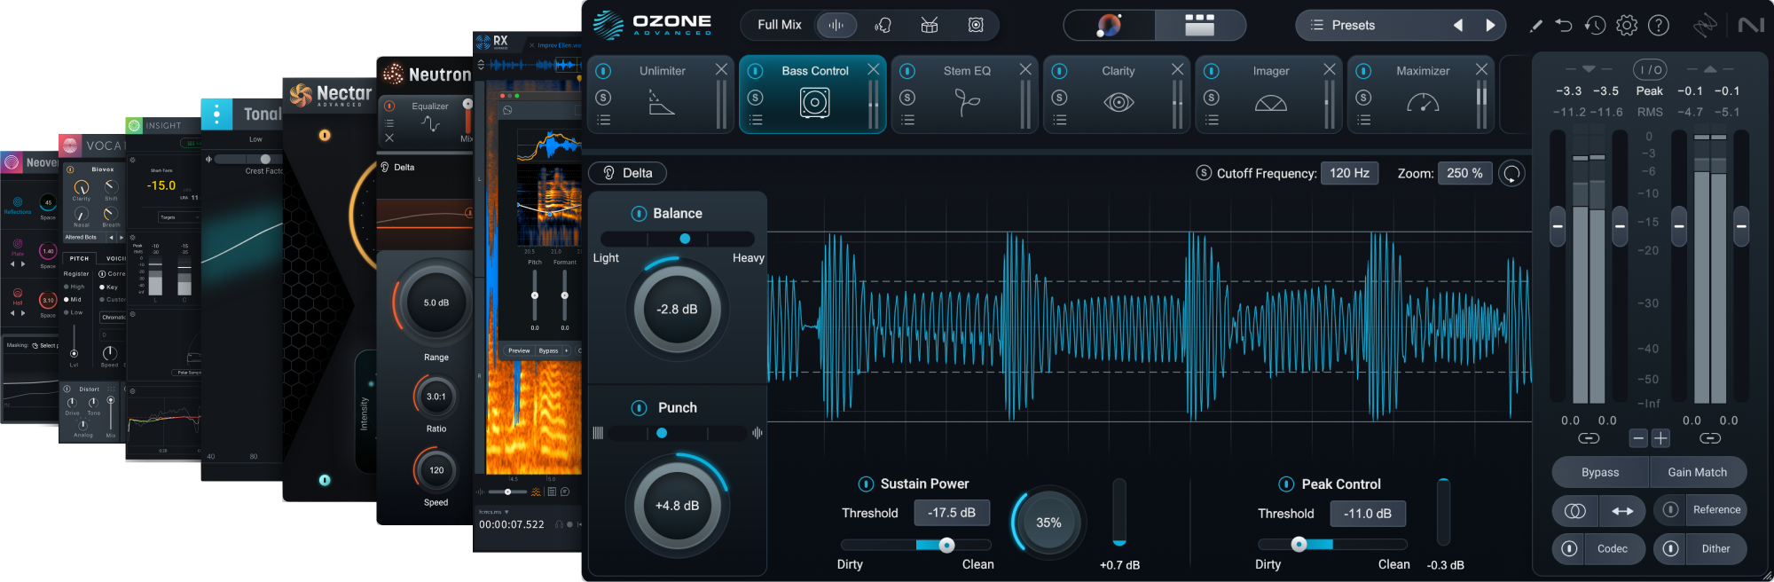Open the Ozone settings gear
This screenshot has height=582, width=1774.
[1627, 26]
